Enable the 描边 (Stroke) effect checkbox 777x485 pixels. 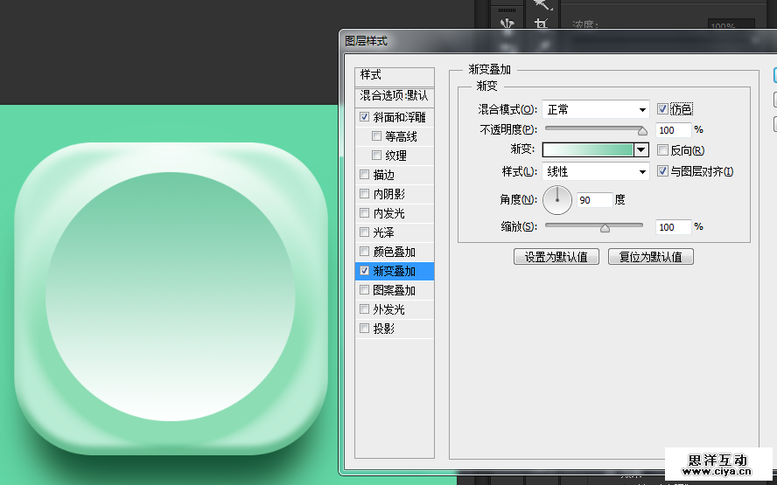(365, 175)
